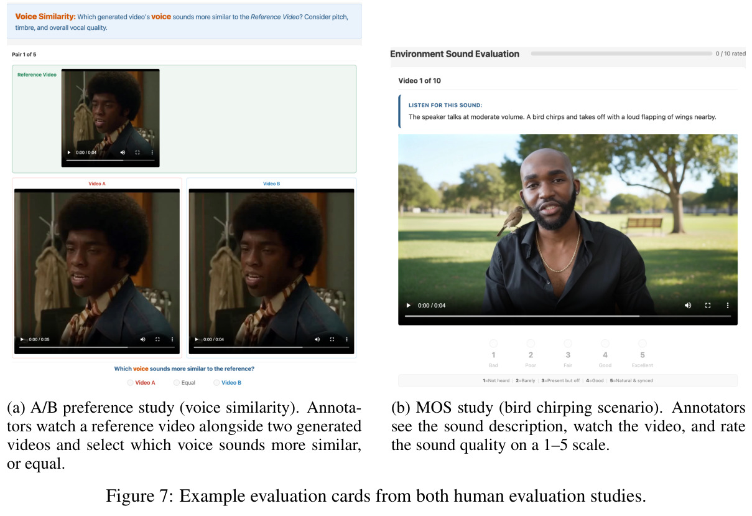
Task: Select the Equal radio option
Action: pyautogui.click(x=177, y=383)
